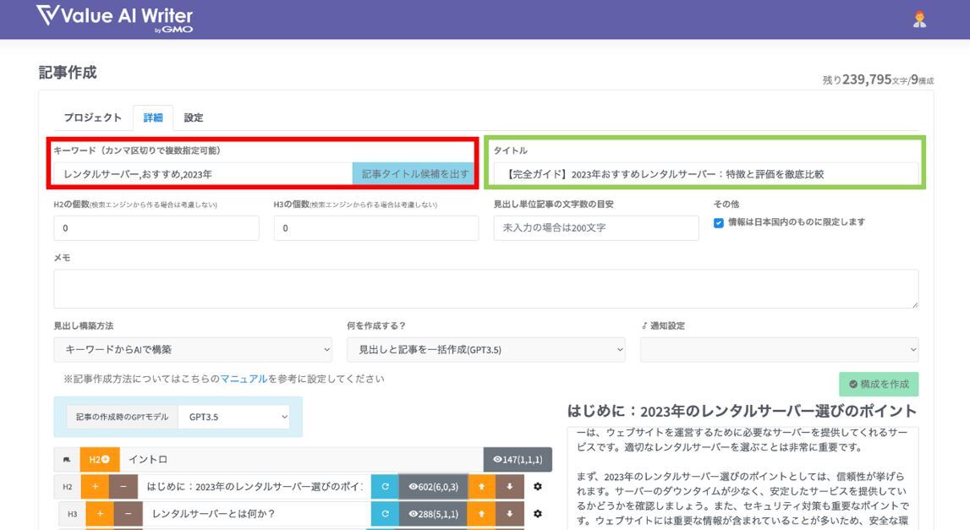
Task: Preview intro text with 147 eye button
Action: (x=518, y=460)
